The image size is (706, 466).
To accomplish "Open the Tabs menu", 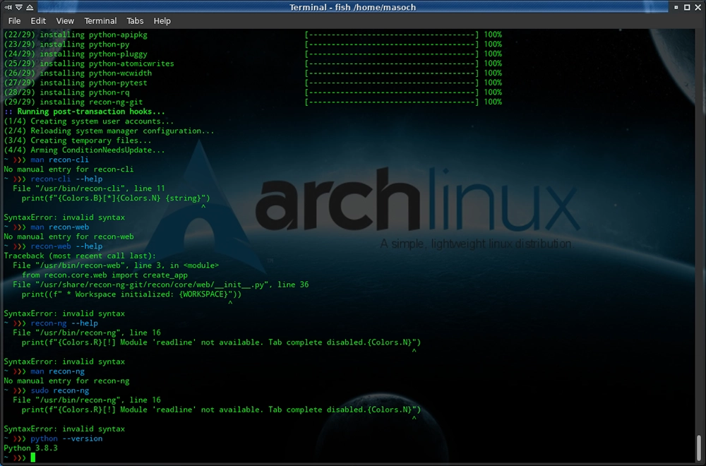I will point(135,20).
